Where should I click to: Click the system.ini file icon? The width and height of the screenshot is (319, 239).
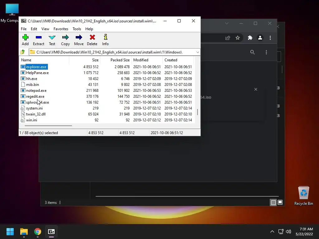(x=23, y=108)
